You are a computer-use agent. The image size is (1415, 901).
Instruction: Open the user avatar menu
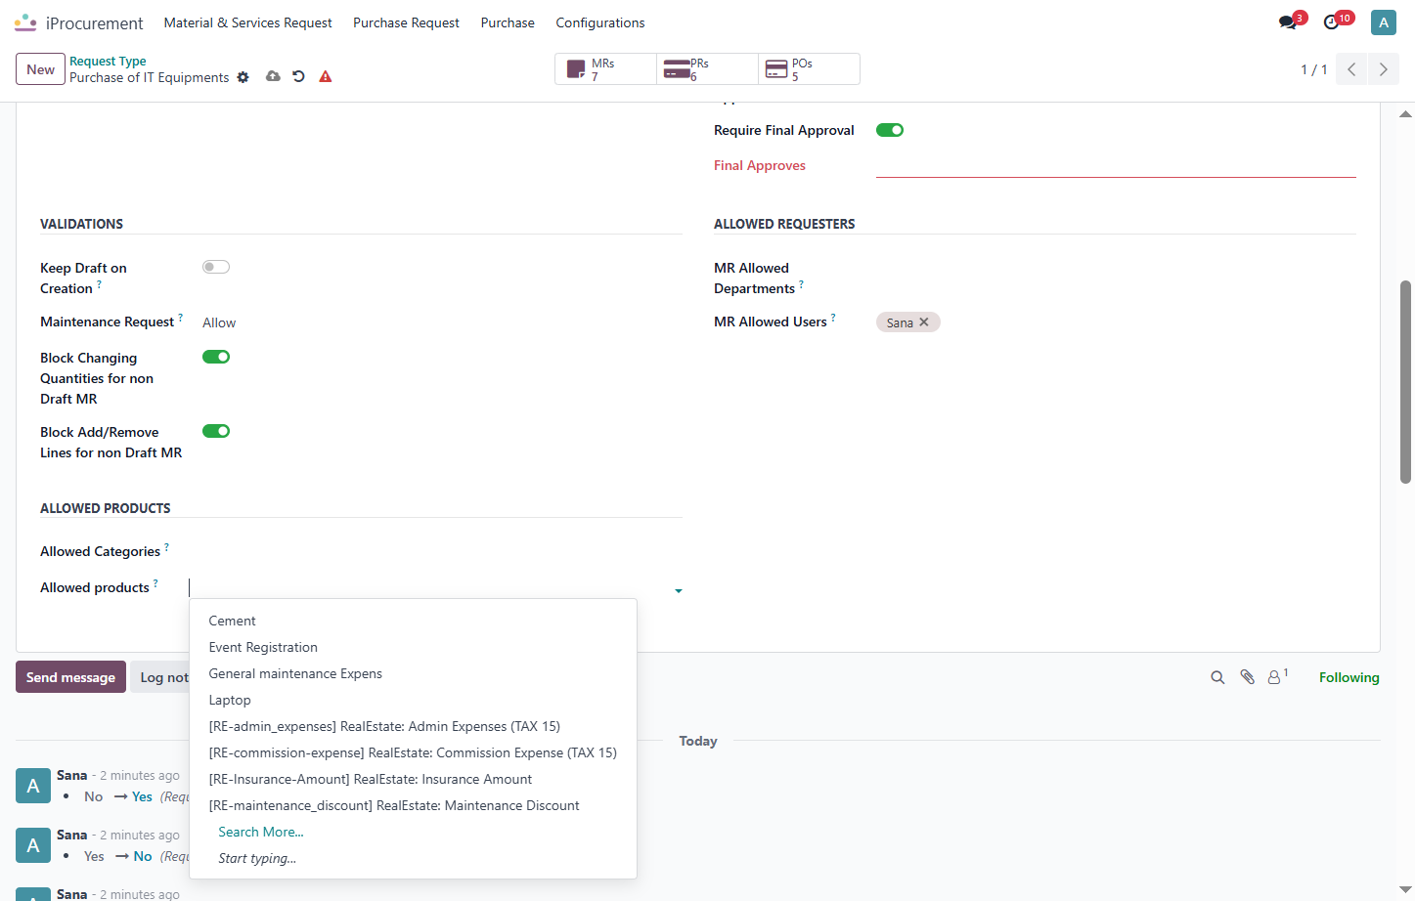(1384, 22)
